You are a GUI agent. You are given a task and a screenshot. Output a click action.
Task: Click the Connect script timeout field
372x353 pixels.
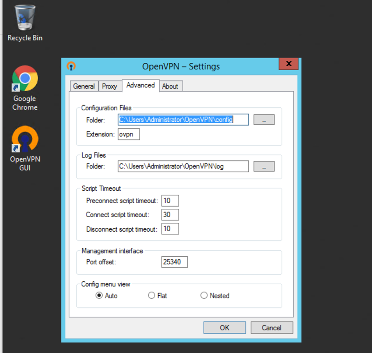pos(170,215)
